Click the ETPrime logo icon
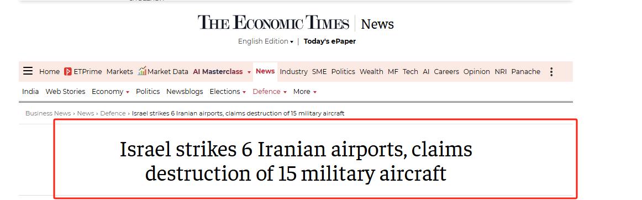642x200 pixels. 68,72
